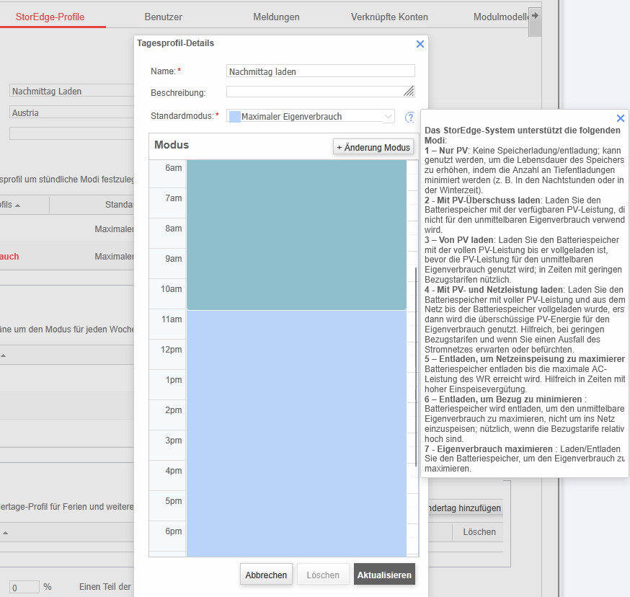Open the Standardmodus dropdown
This screenshot has width=630, height=597.
coord(311,116)
